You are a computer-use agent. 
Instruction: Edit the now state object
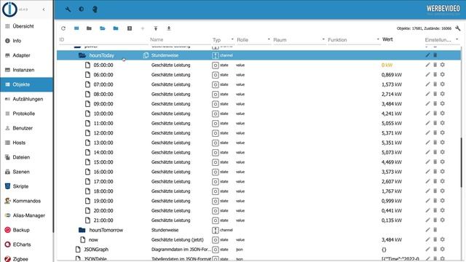[x=427, y=239]
